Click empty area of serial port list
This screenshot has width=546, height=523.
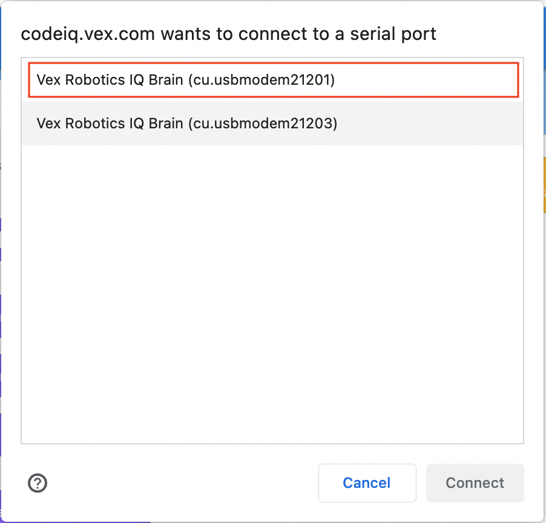[272, 291]
